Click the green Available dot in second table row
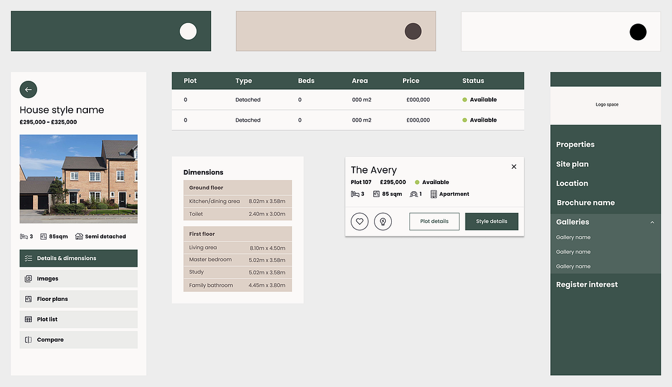Image resolution: width=672 pixels, height=387 pixels. pos(464,120)
